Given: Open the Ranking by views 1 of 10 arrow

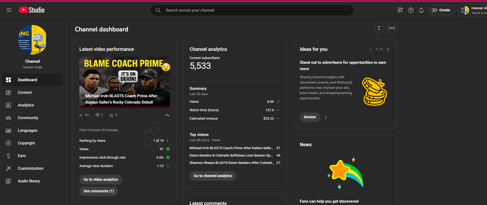Looking at the screenshot, I should tap(167, 141).
